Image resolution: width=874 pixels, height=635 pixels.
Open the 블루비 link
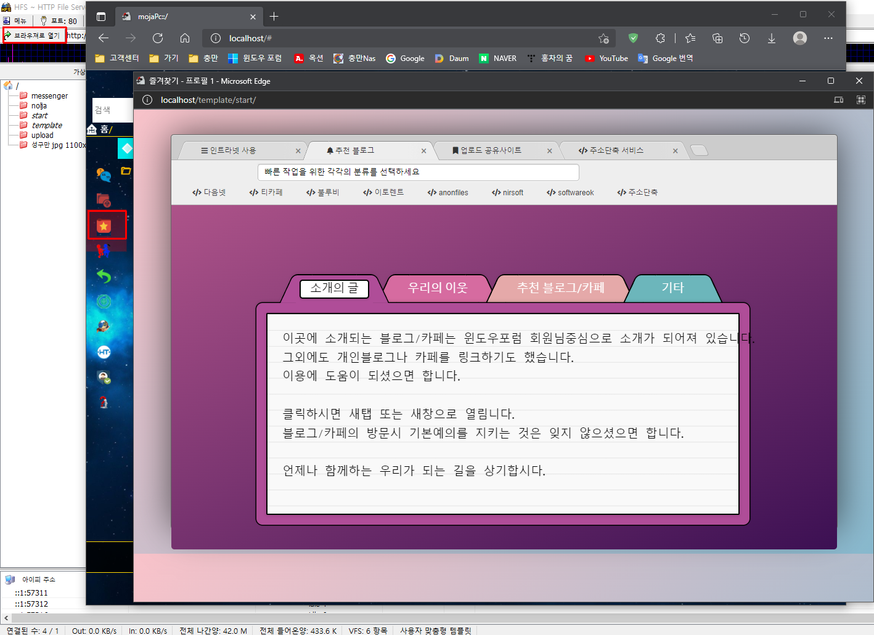coord(322,193)
